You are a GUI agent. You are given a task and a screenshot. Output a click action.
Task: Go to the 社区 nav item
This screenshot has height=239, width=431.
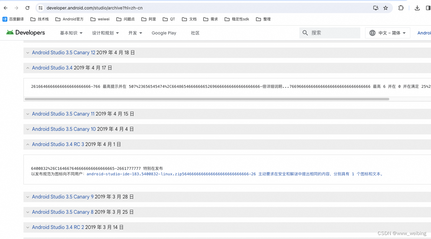(195, 33)
